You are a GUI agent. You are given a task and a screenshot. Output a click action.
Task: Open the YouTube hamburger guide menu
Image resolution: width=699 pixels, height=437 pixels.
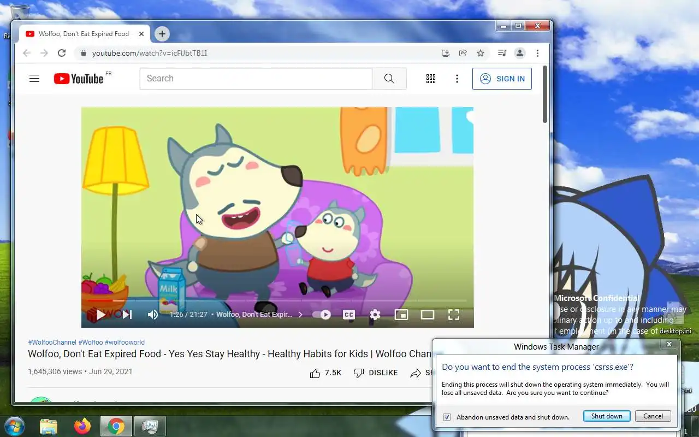pos(34,79)
